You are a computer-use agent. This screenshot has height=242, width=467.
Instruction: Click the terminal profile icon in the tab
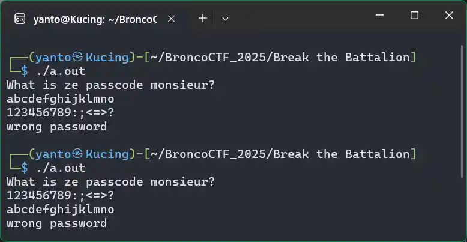pos(20,19)
